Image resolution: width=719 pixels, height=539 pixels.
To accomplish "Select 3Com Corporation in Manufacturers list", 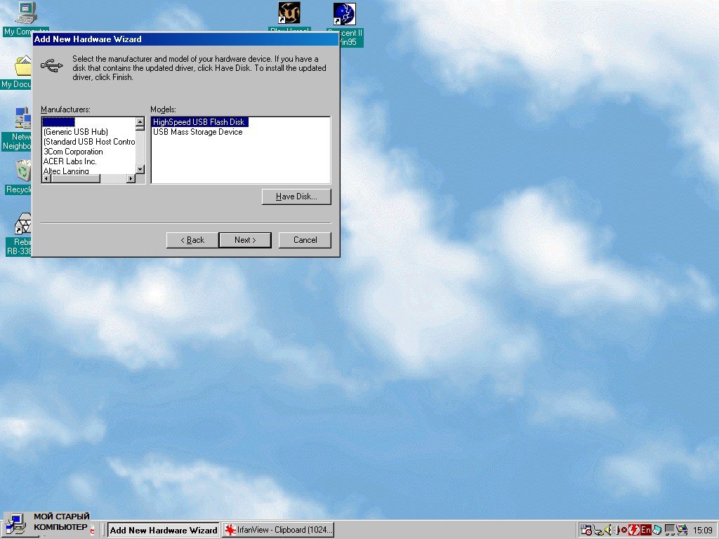I will click(x=73, y=152).
